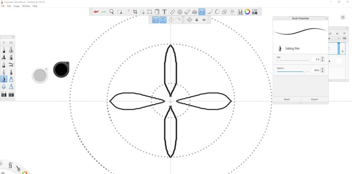
Task: Decrease brush Size with down stepper
Action: (x=322, y=61)
